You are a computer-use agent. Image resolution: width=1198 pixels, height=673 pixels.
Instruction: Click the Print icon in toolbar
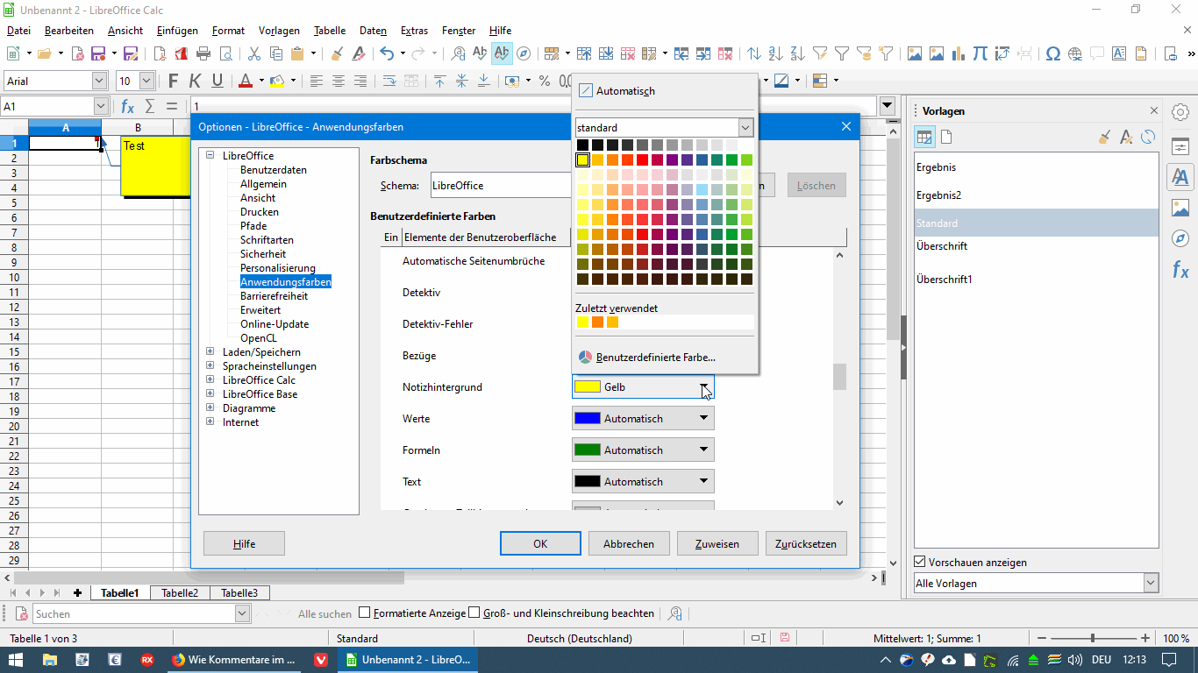[x=203, y=53]
